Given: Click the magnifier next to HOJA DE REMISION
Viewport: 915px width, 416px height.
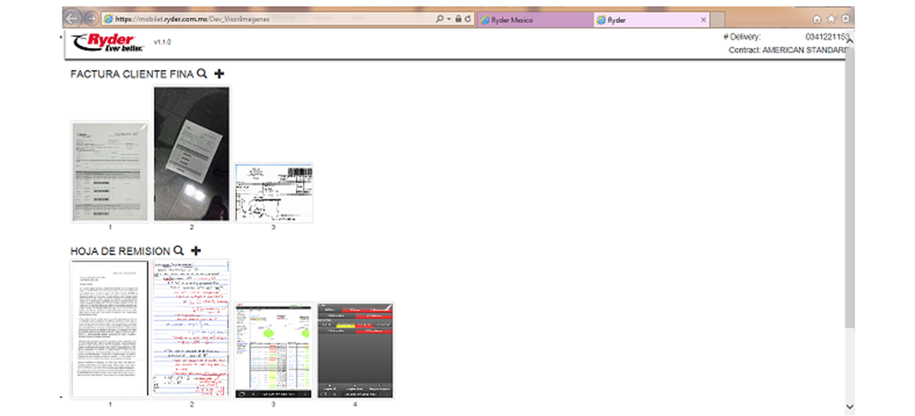Looking at the screenshot, I should pos(179,251).
